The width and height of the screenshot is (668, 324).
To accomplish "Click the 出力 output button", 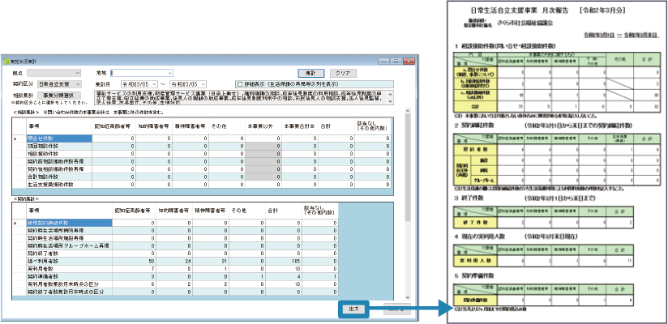I will pyautogui.click(x=353, y=308).
